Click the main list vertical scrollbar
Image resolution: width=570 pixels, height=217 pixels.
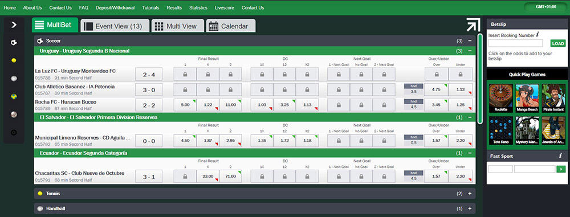(x=480, y=79)
